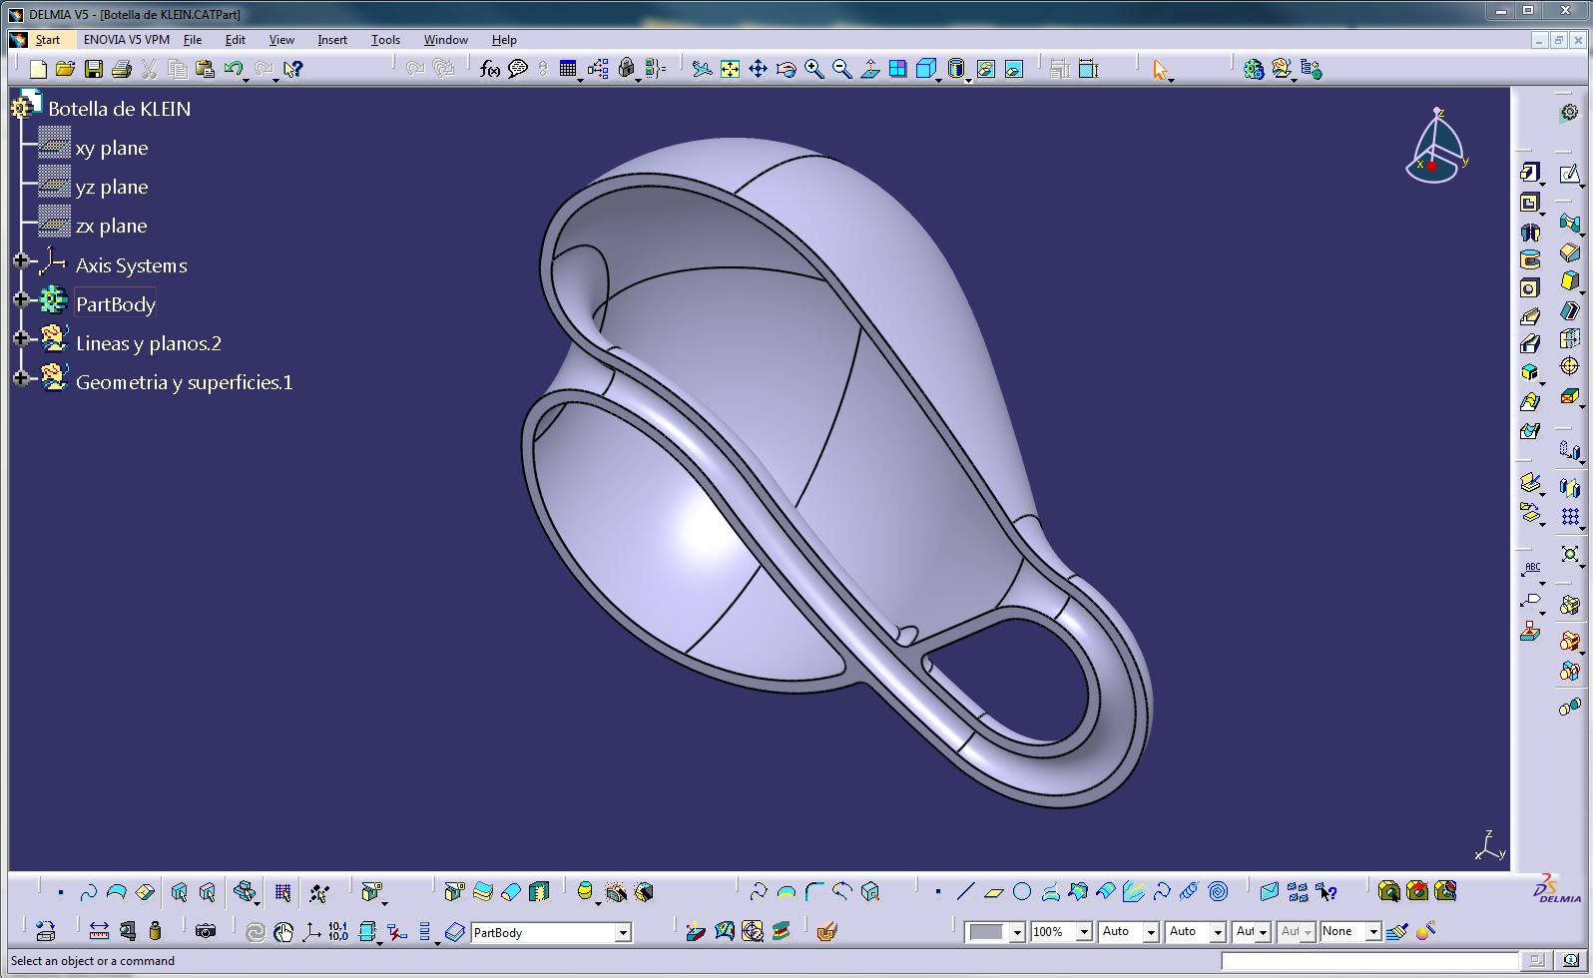The width and height of the screenshot is (1593, 978).
Task: Save the part using the floppy icon
Action: pos(94,69)
